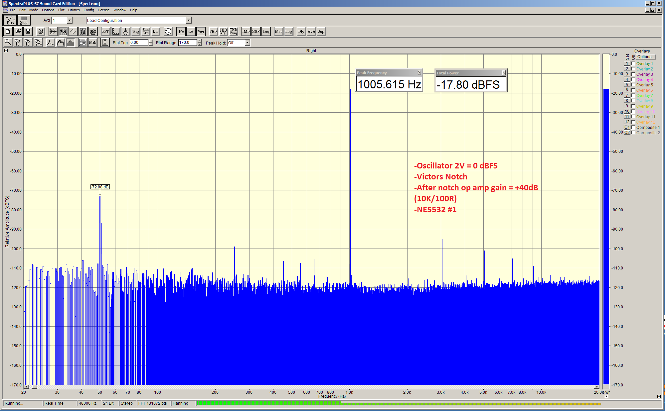Image resolution: width=665 pixels, height=411 pixels.
Task: Expand the Peak Hold dropdown
Action: tap(247, 43)
